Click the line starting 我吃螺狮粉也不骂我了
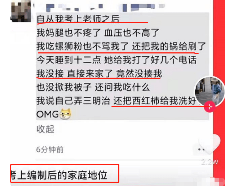225x186 pixels. [x=121, y=46]
